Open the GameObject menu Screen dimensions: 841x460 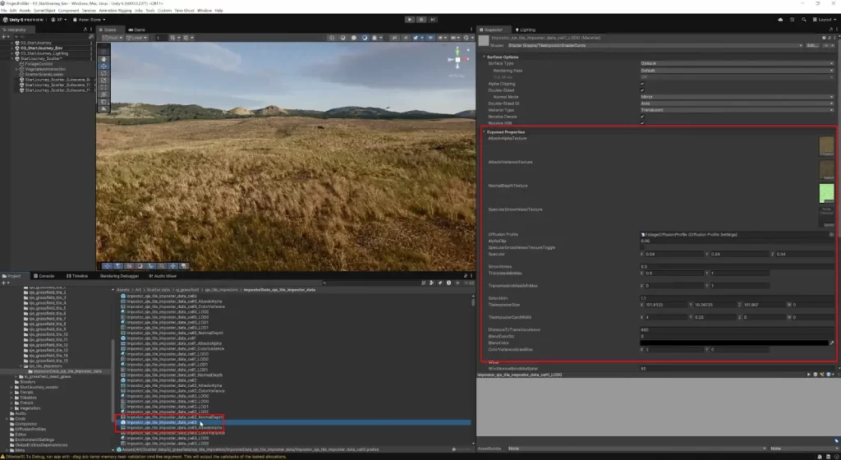coord(44,11)
